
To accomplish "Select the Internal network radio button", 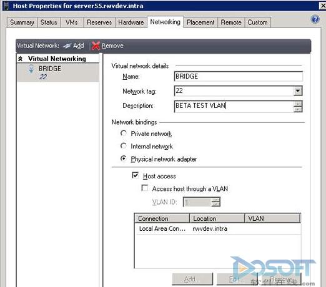I will (x=124, y=146).
